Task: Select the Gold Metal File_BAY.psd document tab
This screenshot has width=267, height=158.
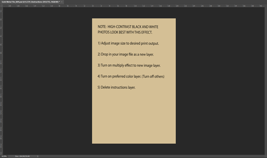Action: pyautogui.click(x=31, y=2)
